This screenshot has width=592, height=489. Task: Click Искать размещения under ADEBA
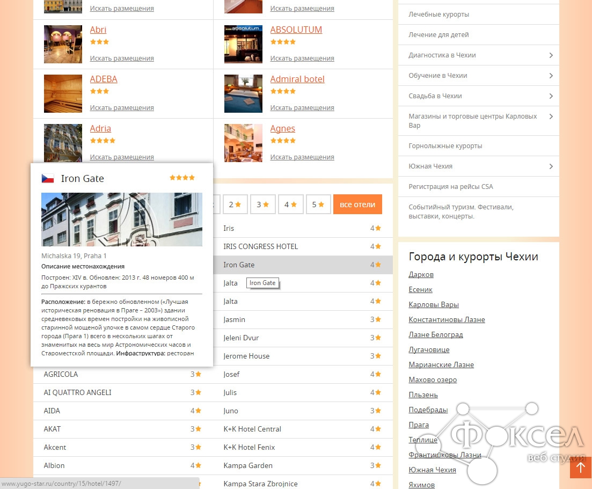coord(122,107)
